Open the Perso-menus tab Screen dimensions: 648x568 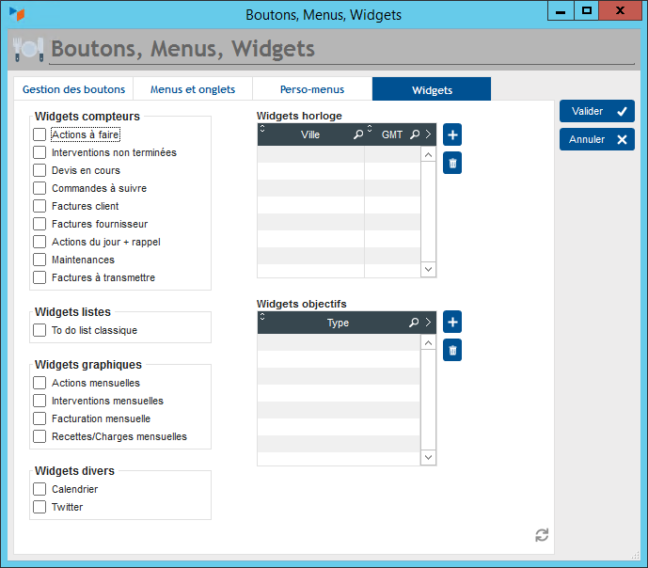coord(312,90)
